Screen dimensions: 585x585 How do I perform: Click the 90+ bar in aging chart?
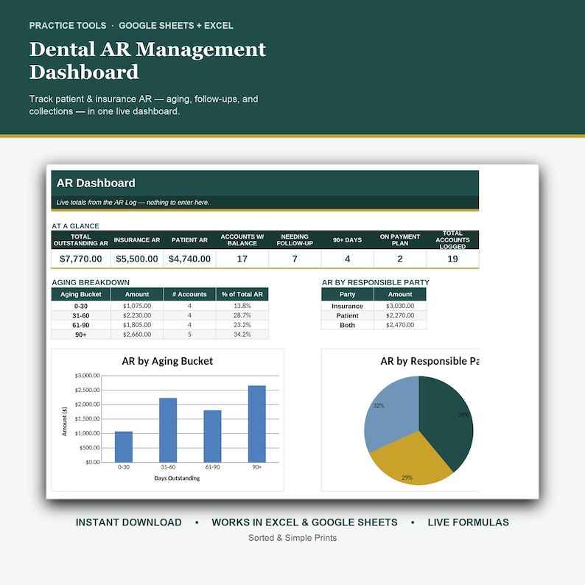tap(257, 424)
